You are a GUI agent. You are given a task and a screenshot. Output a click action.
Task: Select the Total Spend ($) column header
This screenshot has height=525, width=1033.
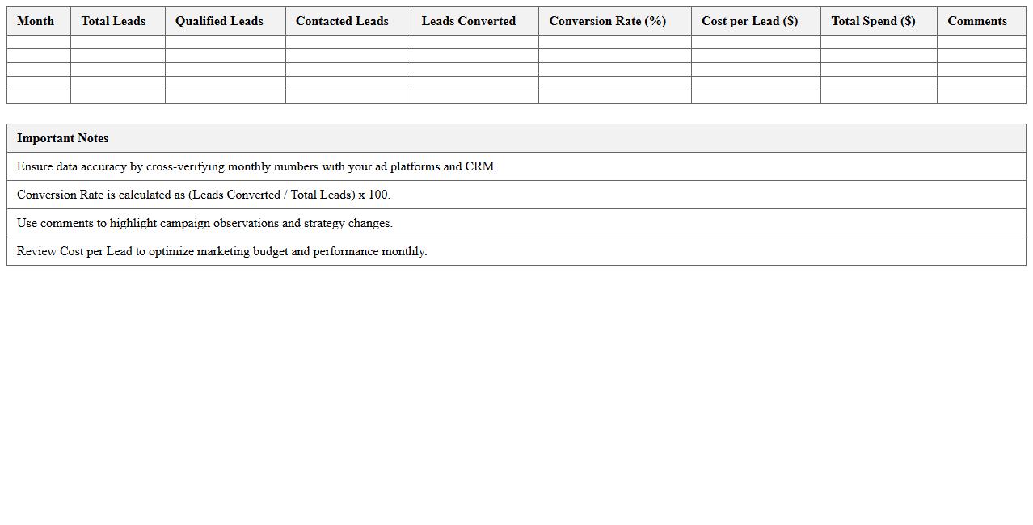pos(873,21)
